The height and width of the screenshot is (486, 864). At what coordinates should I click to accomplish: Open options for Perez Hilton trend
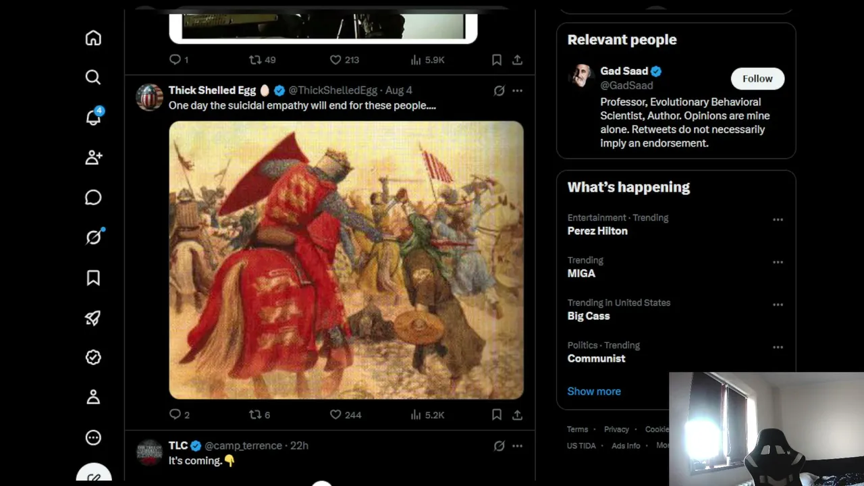tap(778, 219)
